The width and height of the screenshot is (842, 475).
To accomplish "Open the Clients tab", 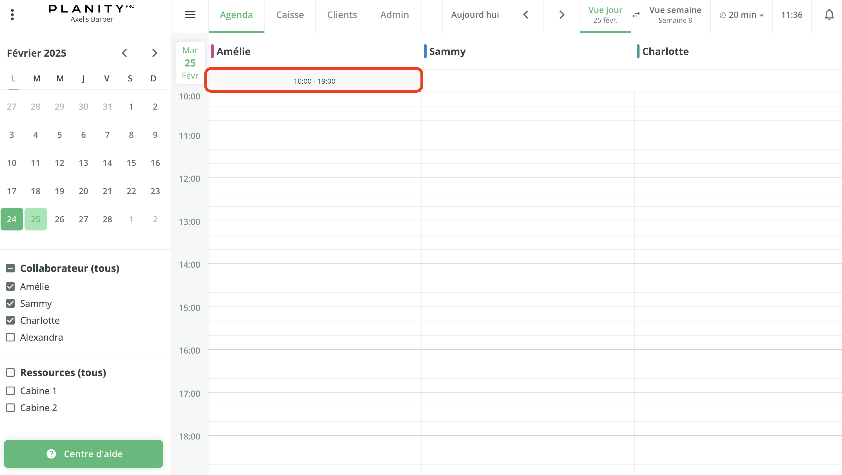I will point(342,14).
